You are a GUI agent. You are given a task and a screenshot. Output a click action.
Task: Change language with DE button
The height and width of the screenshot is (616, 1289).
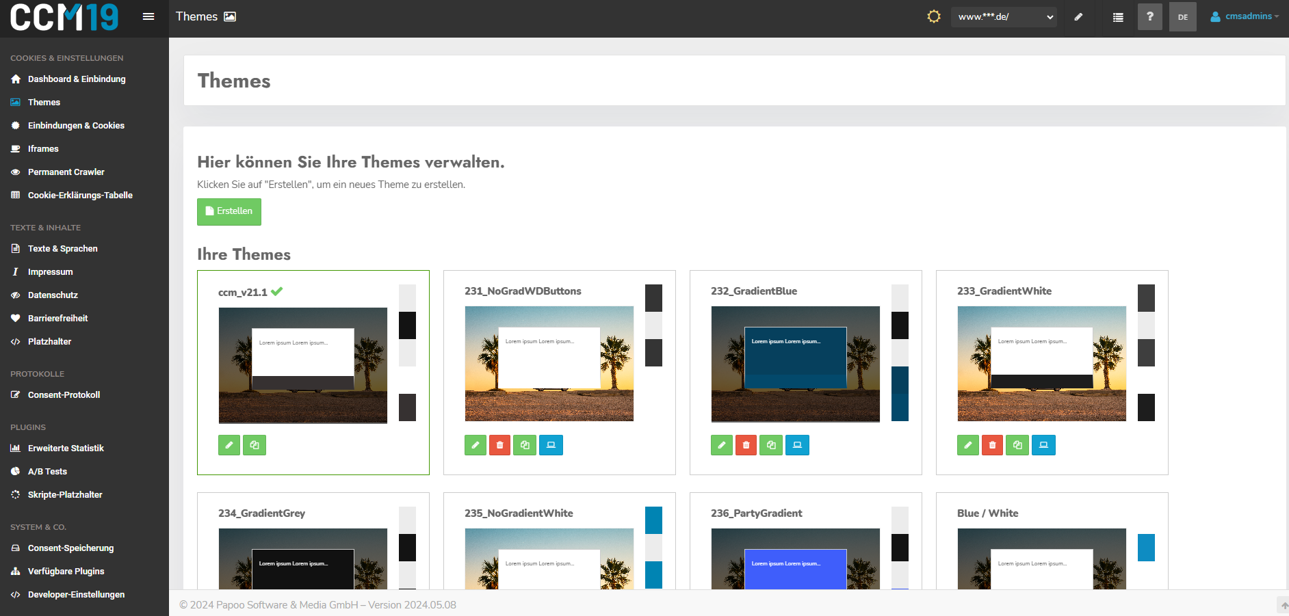click(1183, 17)
